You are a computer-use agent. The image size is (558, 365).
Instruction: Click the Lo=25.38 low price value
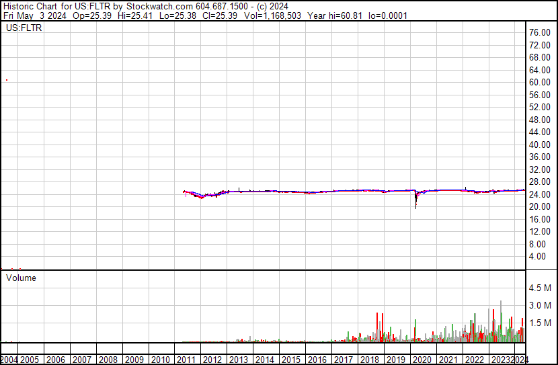[177, 16]
